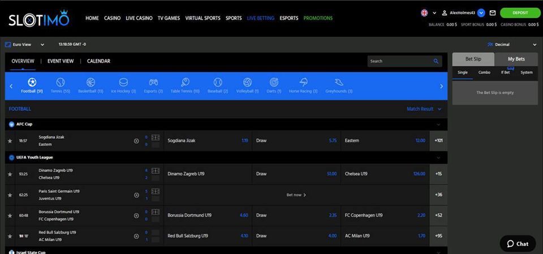
Task: Expand +52 markets for Dortmund U19 match
Action: coord(438,215)
